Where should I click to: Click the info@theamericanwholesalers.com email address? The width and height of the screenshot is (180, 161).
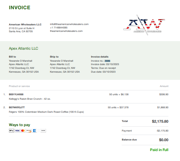[x=69, y=24]
